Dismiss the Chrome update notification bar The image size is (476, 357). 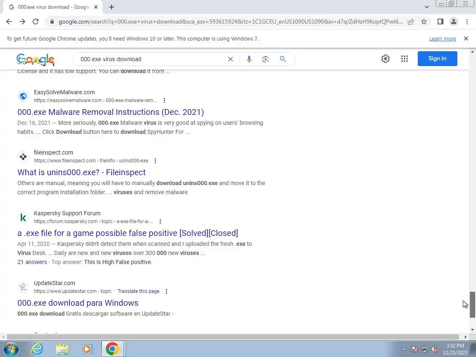tap(466, 38)
